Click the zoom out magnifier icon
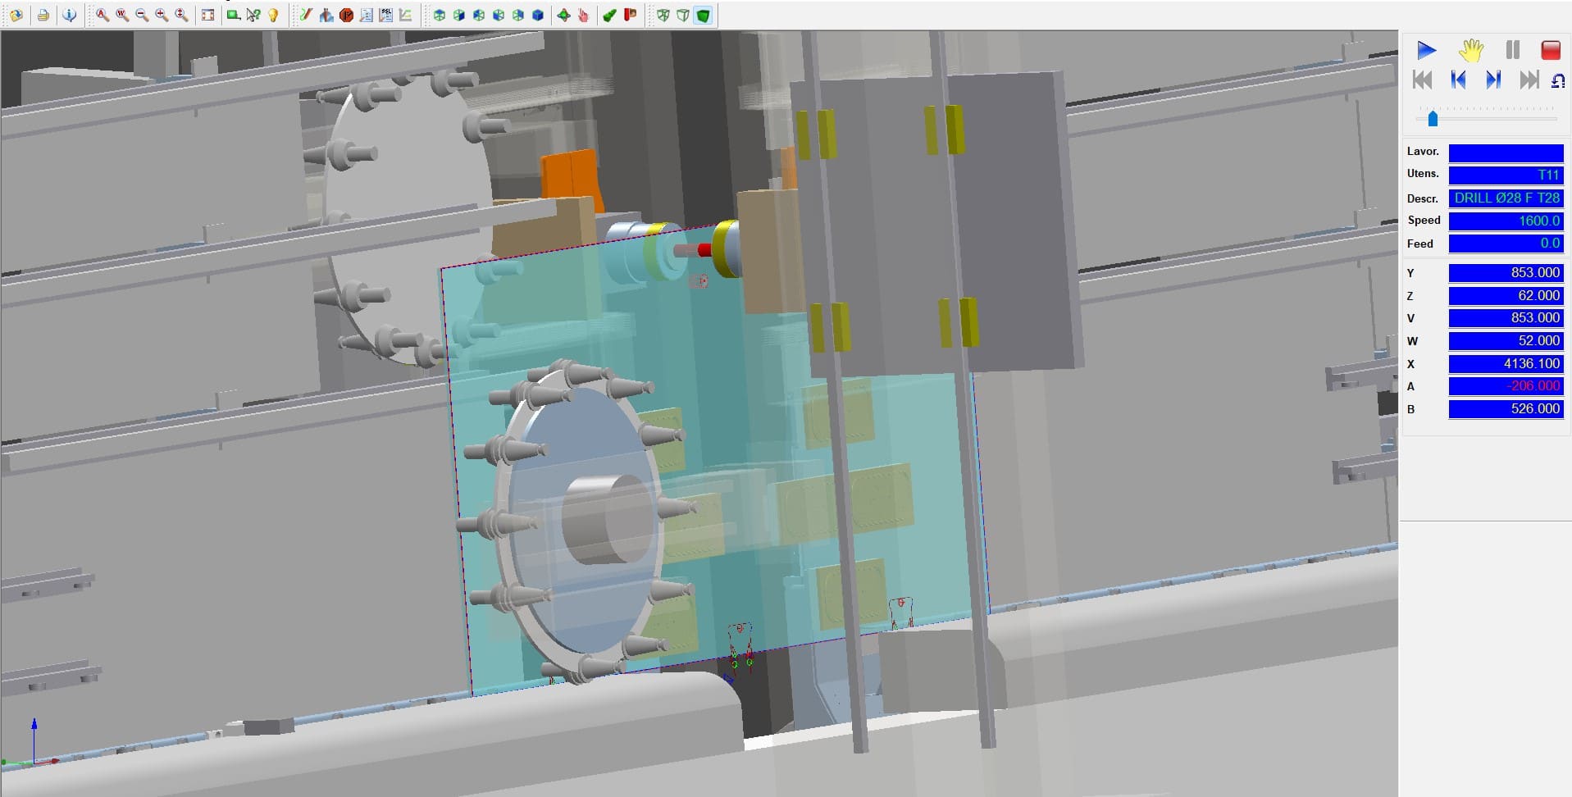The width and height of the screenshot is (1572, 797). [142, 15]
